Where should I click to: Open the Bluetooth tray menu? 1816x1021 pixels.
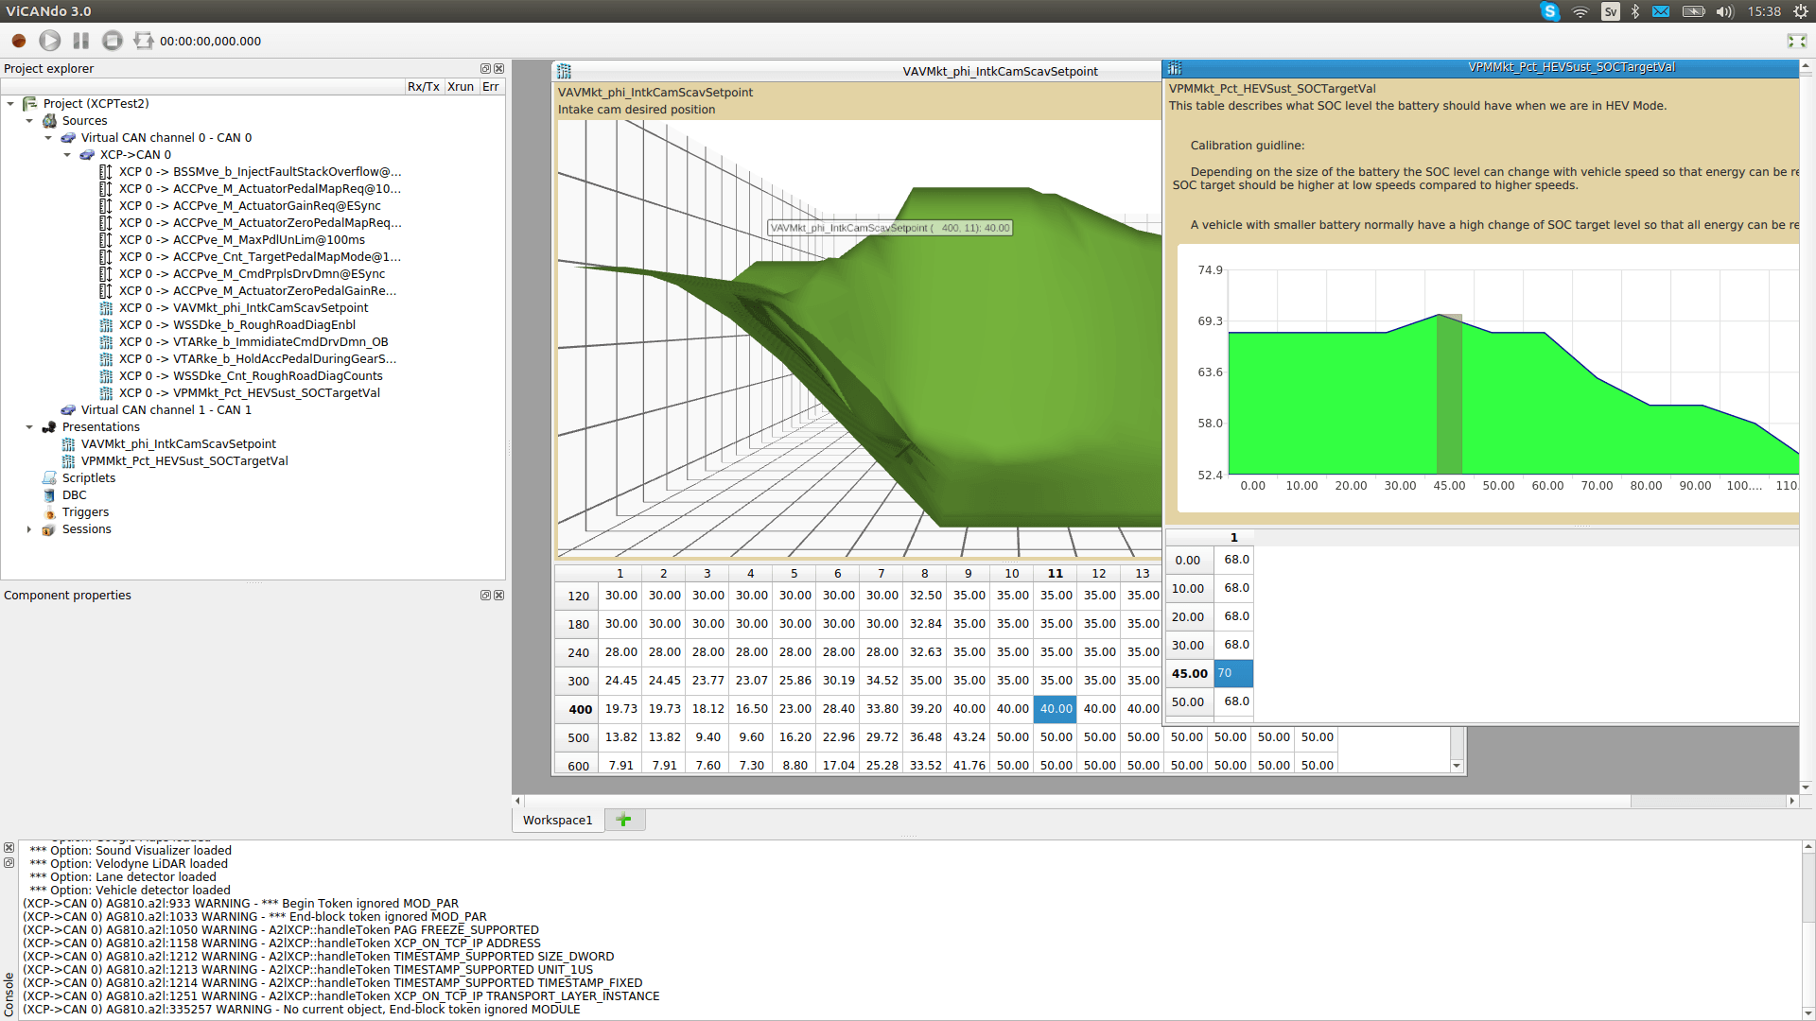1635,11
